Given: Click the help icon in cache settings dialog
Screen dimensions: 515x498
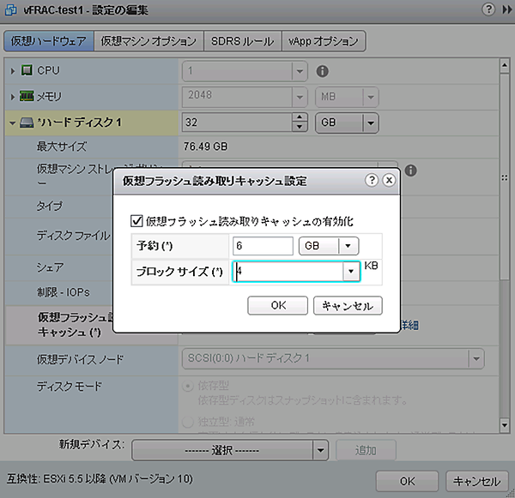Looking at the screenshot, I should 372,181.
